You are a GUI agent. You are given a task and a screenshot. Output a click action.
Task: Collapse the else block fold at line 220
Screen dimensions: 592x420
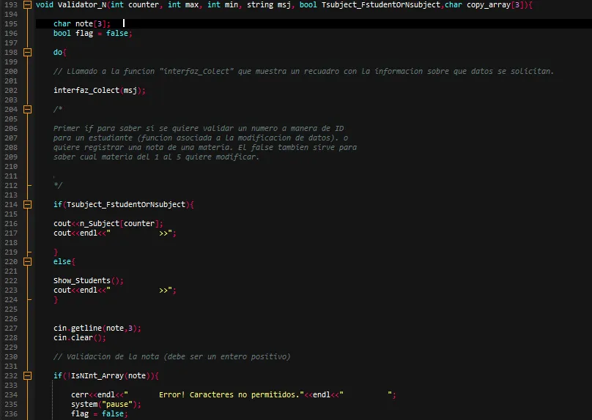27,262
